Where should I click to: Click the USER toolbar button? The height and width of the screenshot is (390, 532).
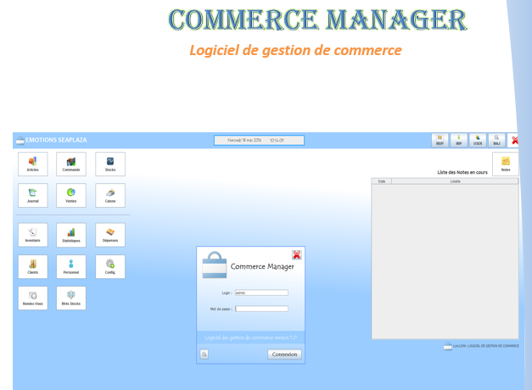coord(478,140)
